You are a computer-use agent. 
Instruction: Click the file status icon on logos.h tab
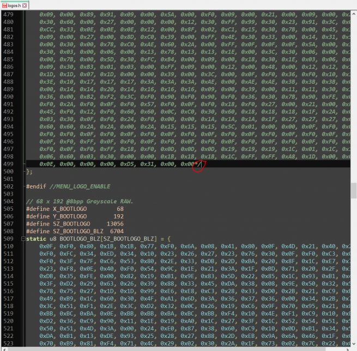pos(4,5)
